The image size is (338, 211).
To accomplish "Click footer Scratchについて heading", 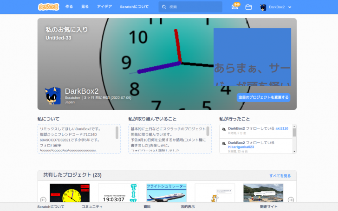I will [51, 207].
